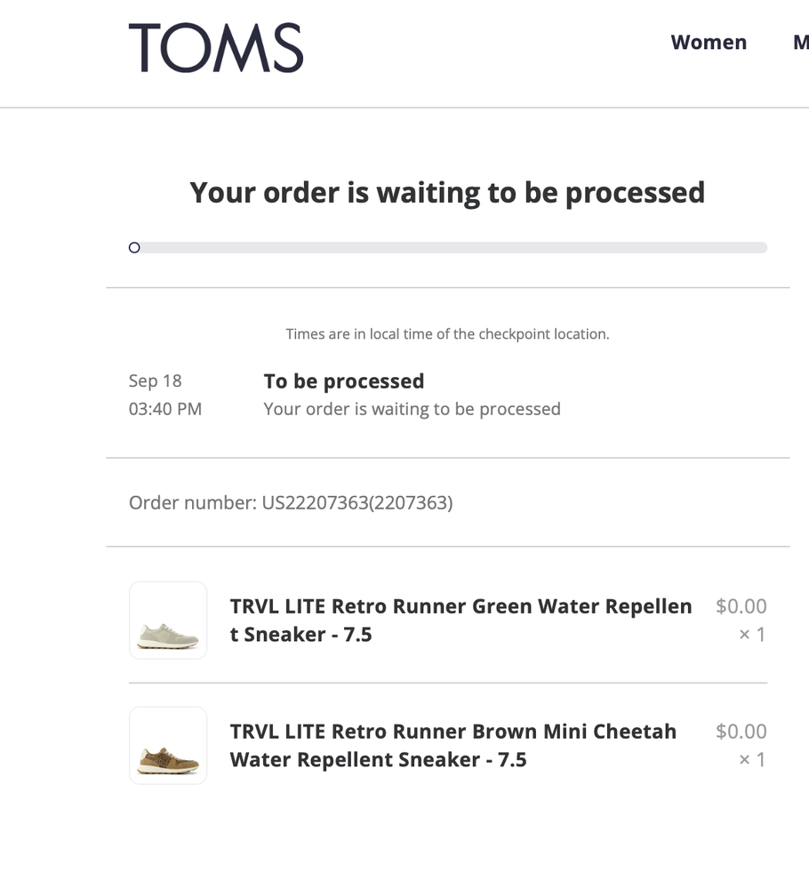Select order number US22207363(2207363)

tap(292, 502)
